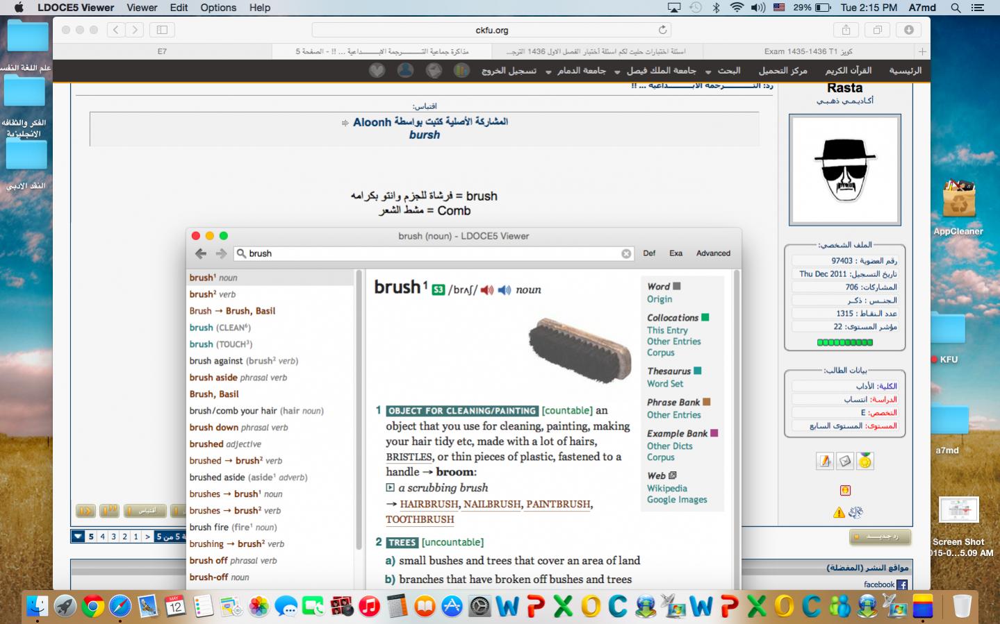Go back in LDOCE5 Viewer history

coord(201,254)
